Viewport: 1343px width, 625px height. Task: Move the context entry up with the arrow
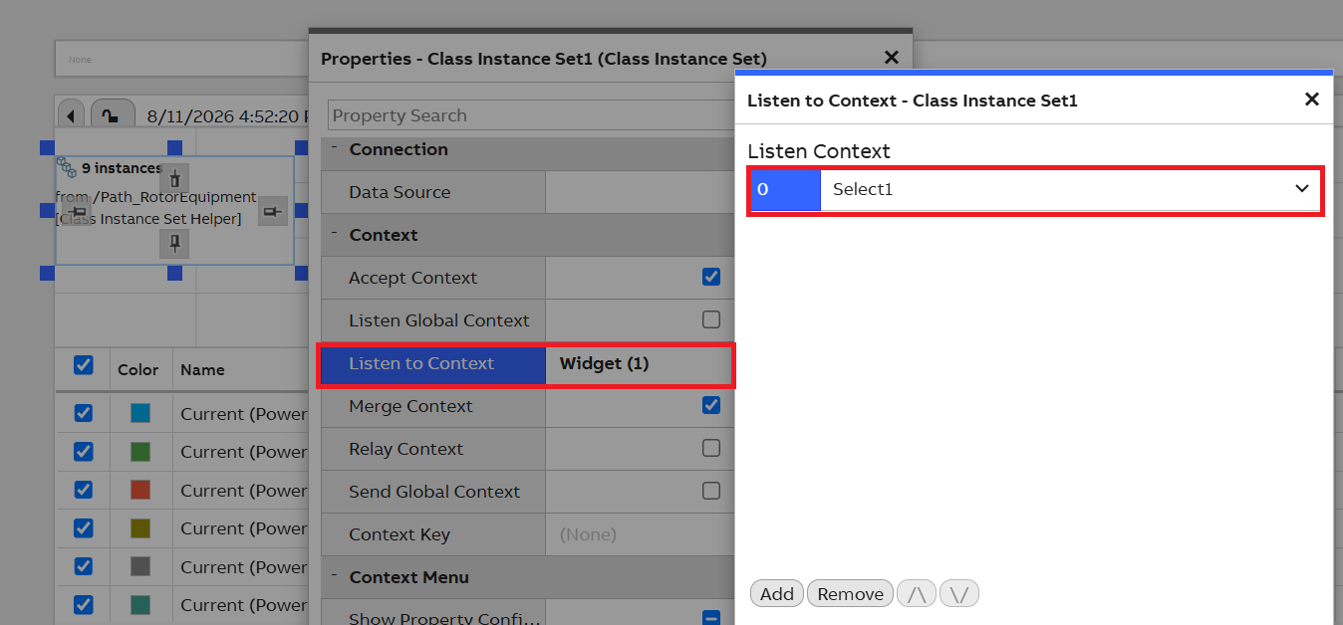point(917,594)
